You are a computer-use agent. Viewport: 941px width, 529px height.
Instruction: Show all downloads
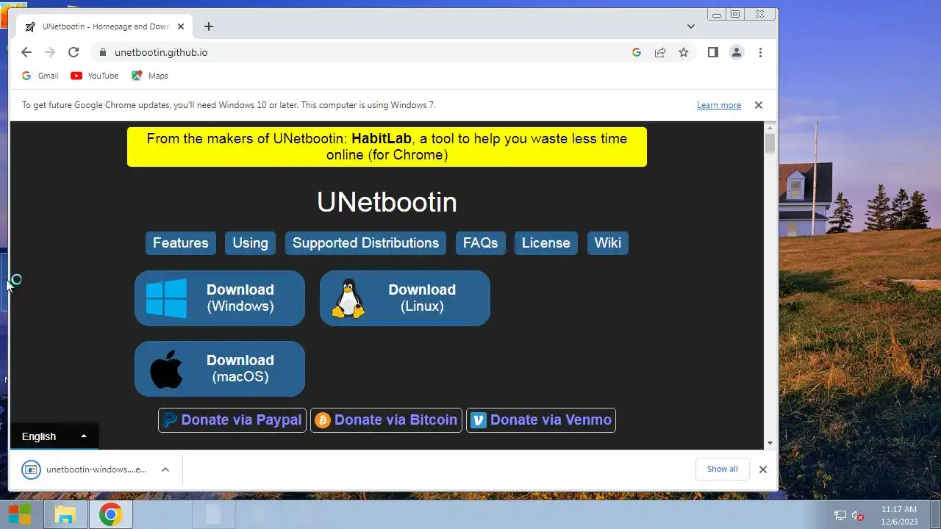pos(722,469)
